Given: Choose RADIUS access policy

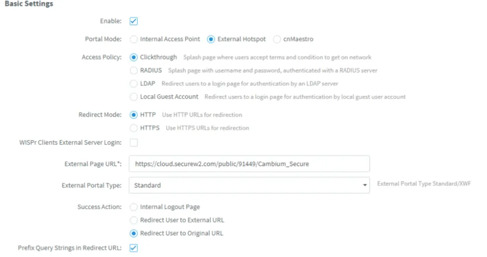Looking at the screenshot, I should [x=133, y=71].
